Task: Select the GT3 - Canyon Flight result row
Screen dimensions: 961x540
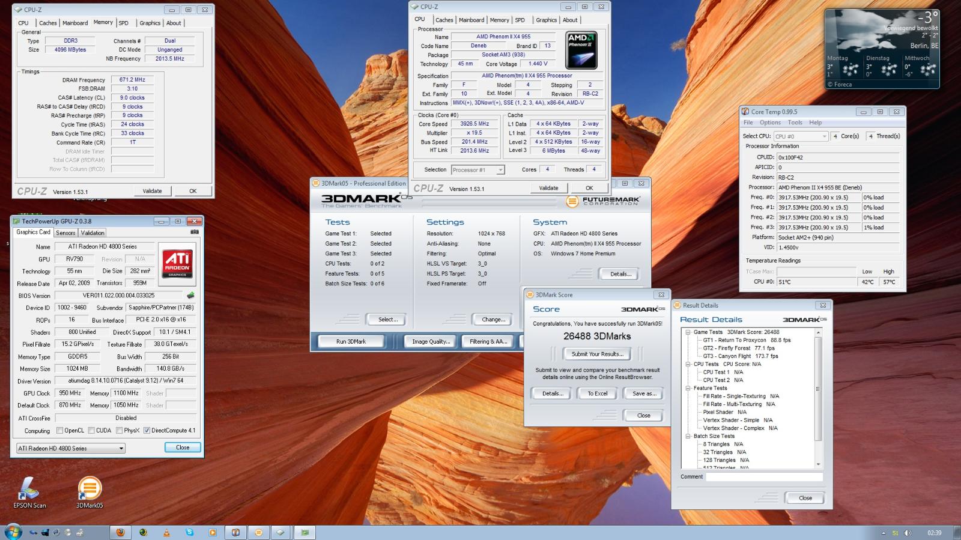Action: 741,356
